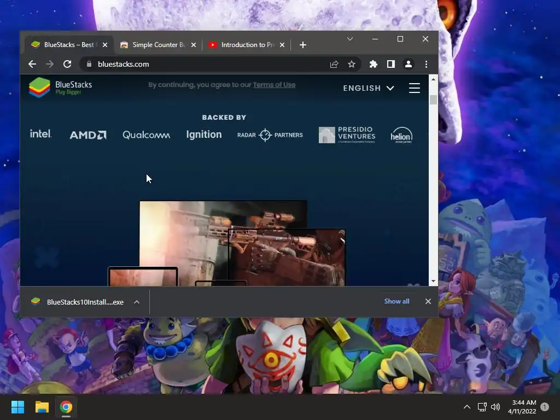The height and width of the screenshot is (420, 560).
Task: Open the volume tray icon
Action: (x=495, y=407)
